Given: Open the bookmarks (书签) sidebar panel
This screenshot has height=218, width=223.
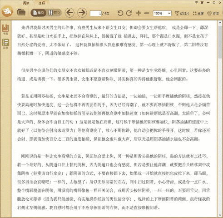Looking at the screenshot, I should point(5,30).
